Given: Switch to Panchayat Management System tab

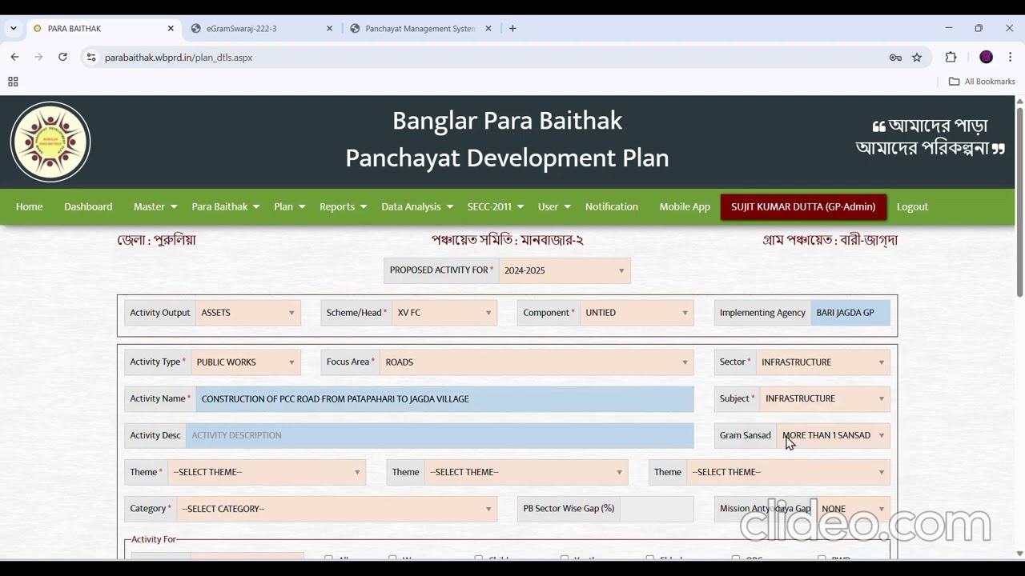Looking at the screenshot, I should pyautogui.click(x=421, y=28).
